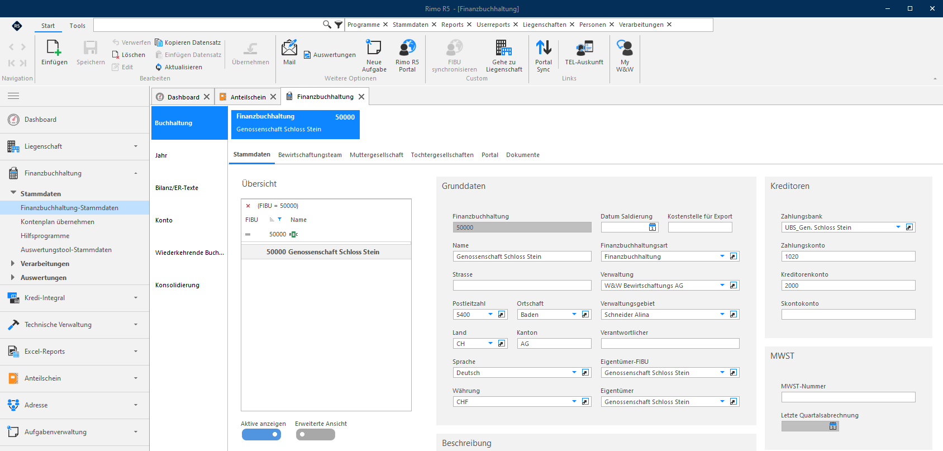Toggle the Aktive anzeigen switch
943x451 pixels.
261,434
